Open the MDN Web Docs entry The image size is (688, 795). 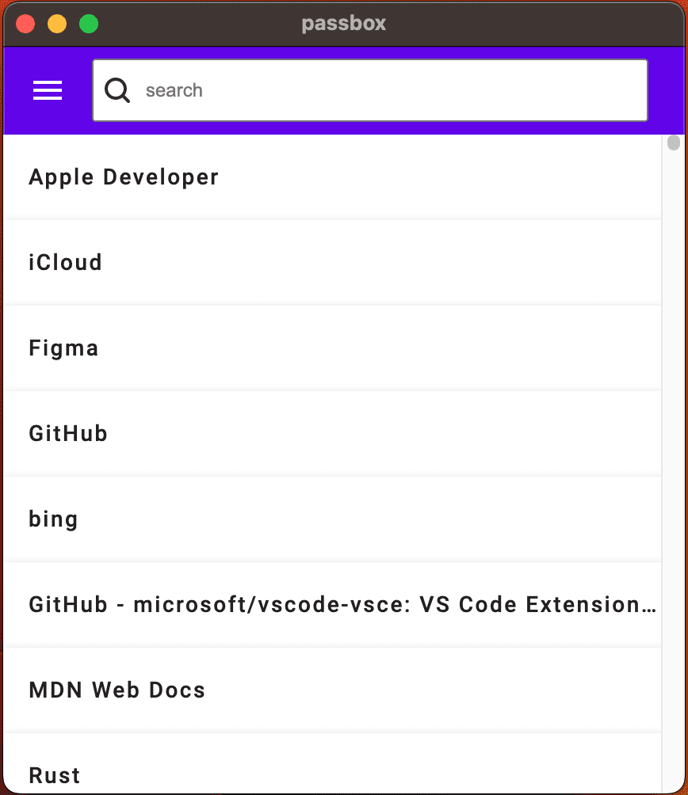pos(332,690)
